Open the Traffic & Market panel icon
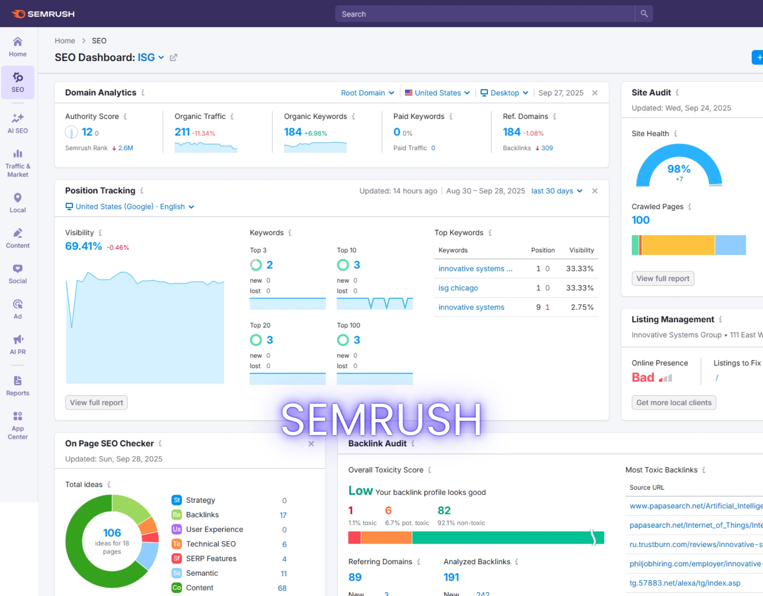The width and height of the screenshot is (763, 596). tap(17, 159)
